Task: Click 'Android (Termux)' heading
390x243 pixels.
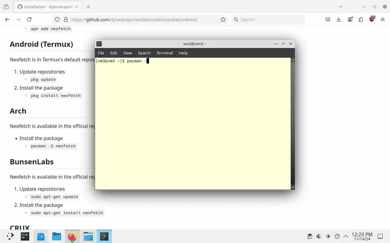Action: (x=41, y=44)
